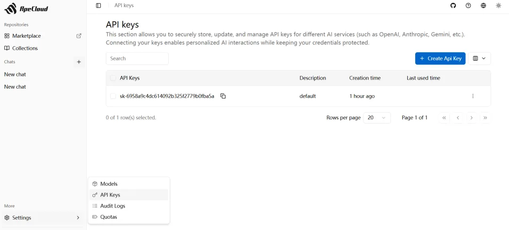Viewport: 509px width, 230px height.
Task: Open row actions three-dot menu
Action: 473,96
